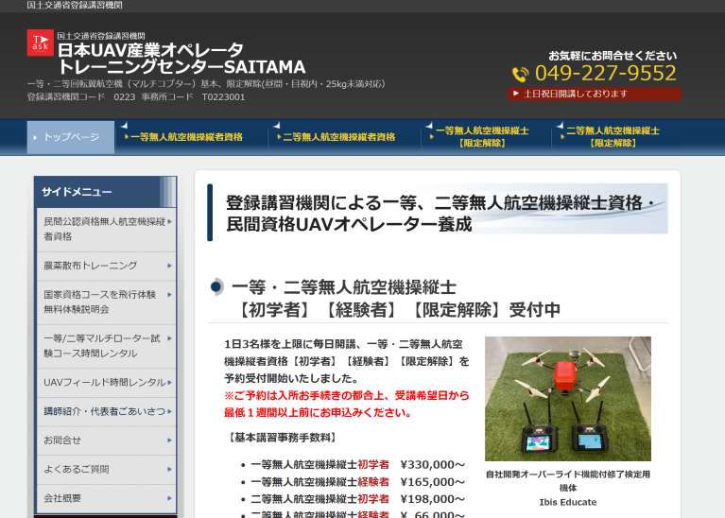Viewport: 725px width, 518px height.
Task: Click the arrow icon before 一等無人航空機操縦者資格
Action: [127, 137]
